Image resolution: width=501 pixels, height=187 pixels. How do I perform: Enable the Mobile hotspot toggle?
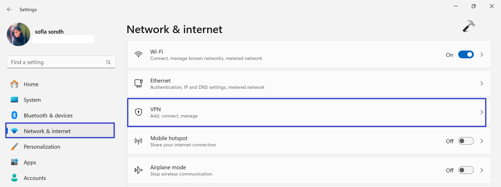pos(466,141)
